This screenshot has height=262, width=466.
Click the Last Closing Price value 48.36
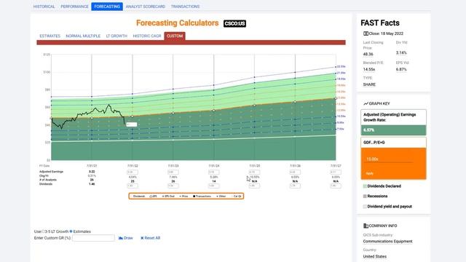coord(368,54)
